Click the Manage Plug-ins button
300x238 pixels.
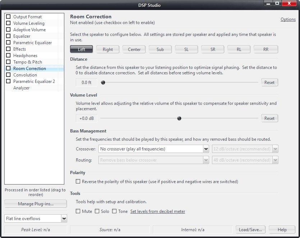[x=36, y=204]
